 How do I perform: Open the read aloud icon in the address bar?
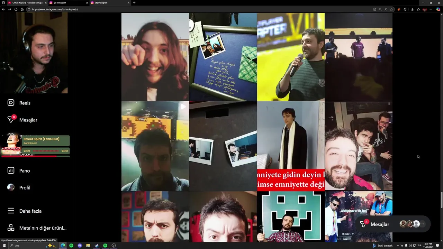[386, 9]
